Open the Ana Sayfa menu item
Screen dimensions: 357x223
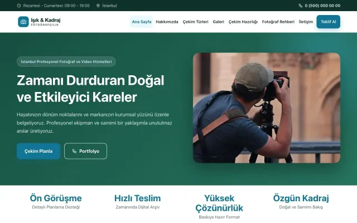coord(142,22)
